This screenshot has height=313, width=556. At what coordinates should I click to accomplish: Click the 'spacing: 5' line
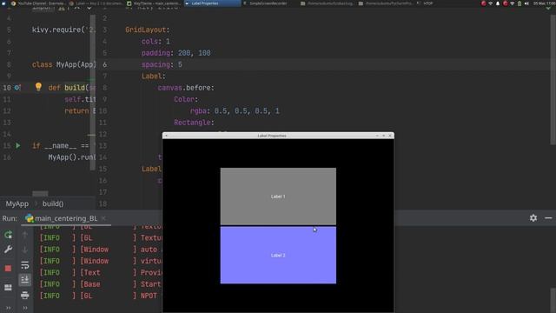pos(162,64)
